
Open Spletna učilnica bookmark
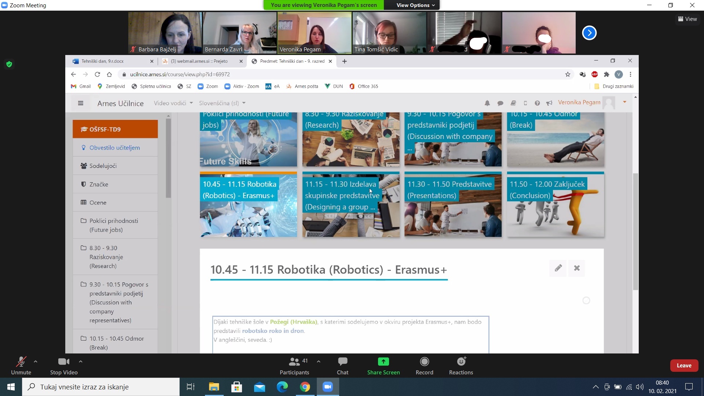click(151, 87)
